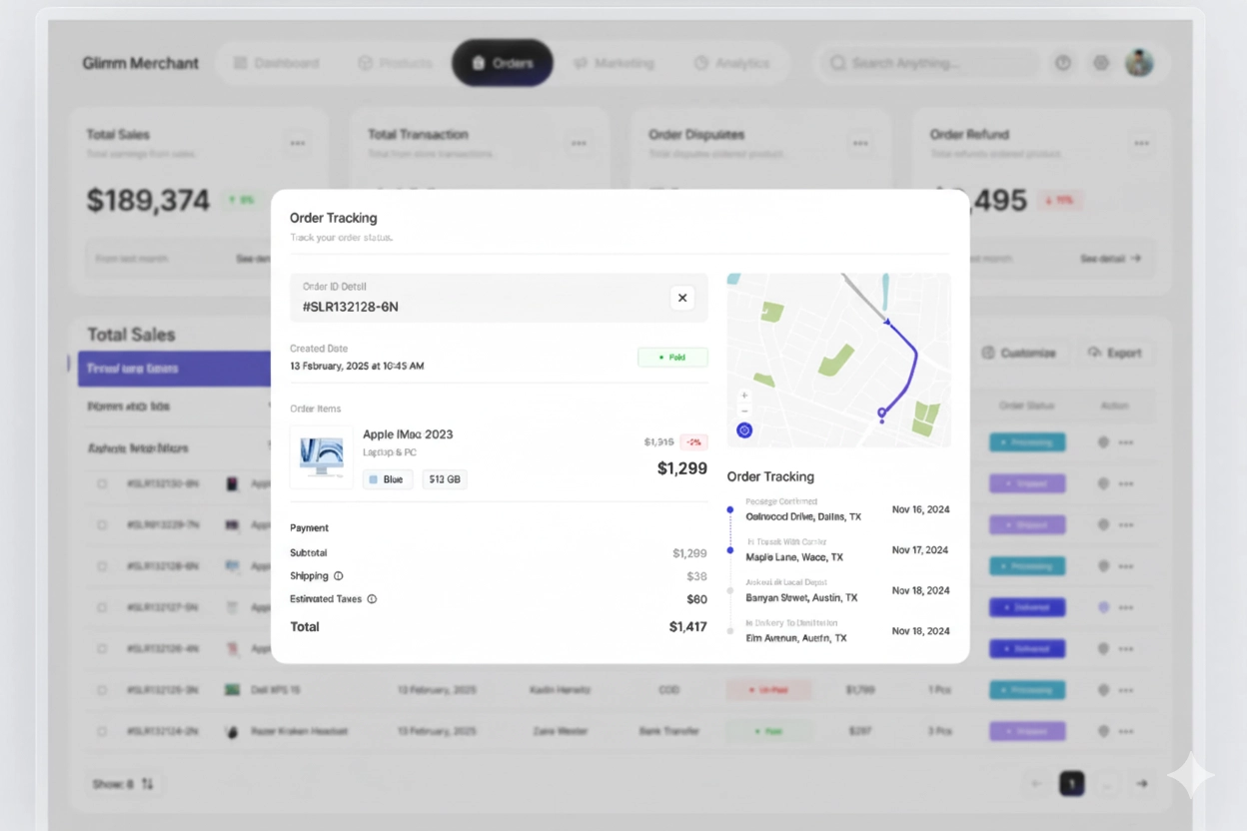Screen dimensions: 1247x831
Task: Click the map zoom out minus icon
Action: [744, 412]
